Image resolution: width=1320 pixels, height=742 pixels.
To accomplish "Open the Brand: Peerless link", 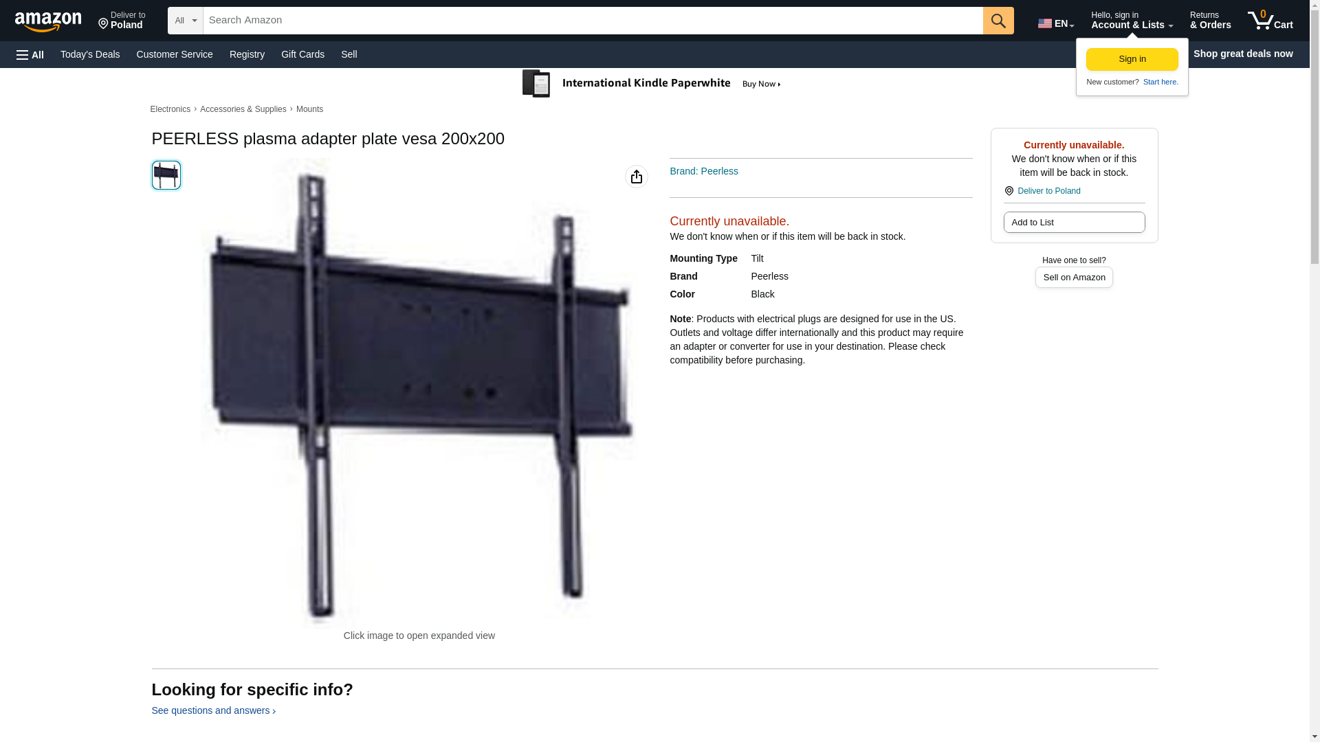I will 704,171.
